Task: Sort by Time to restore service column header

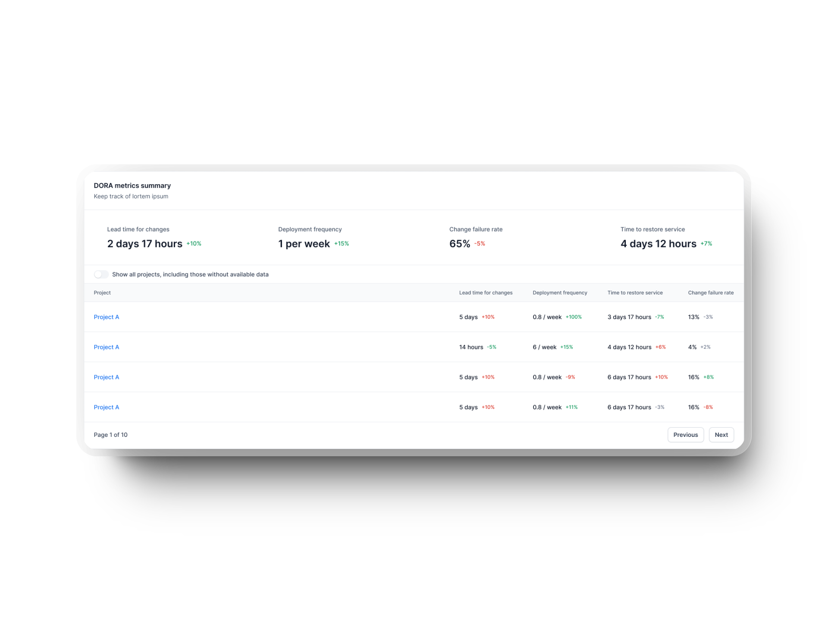Action: (x=635, y=292)
